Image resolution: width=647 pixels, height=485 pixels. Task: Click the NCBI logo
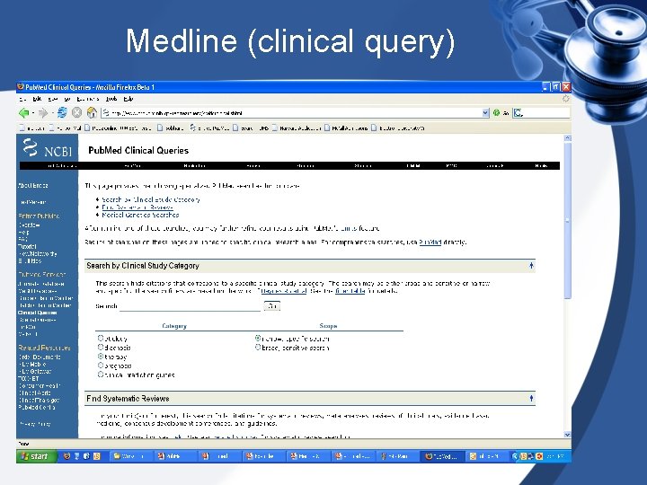47,148
